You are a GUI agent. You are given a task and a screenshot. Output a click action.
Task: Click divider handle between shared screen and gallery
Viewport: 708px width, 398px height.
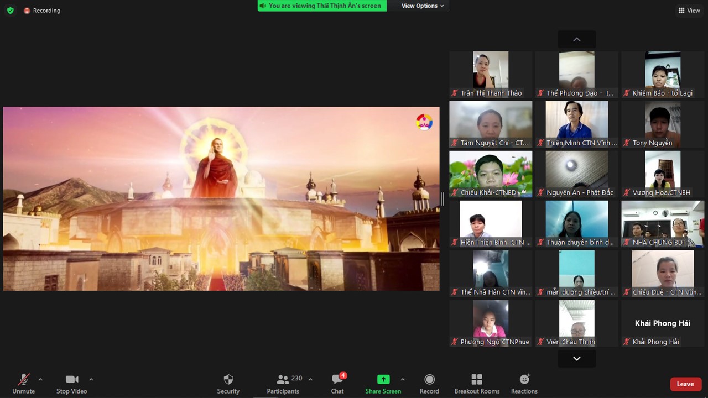click(x=442, y=199)
